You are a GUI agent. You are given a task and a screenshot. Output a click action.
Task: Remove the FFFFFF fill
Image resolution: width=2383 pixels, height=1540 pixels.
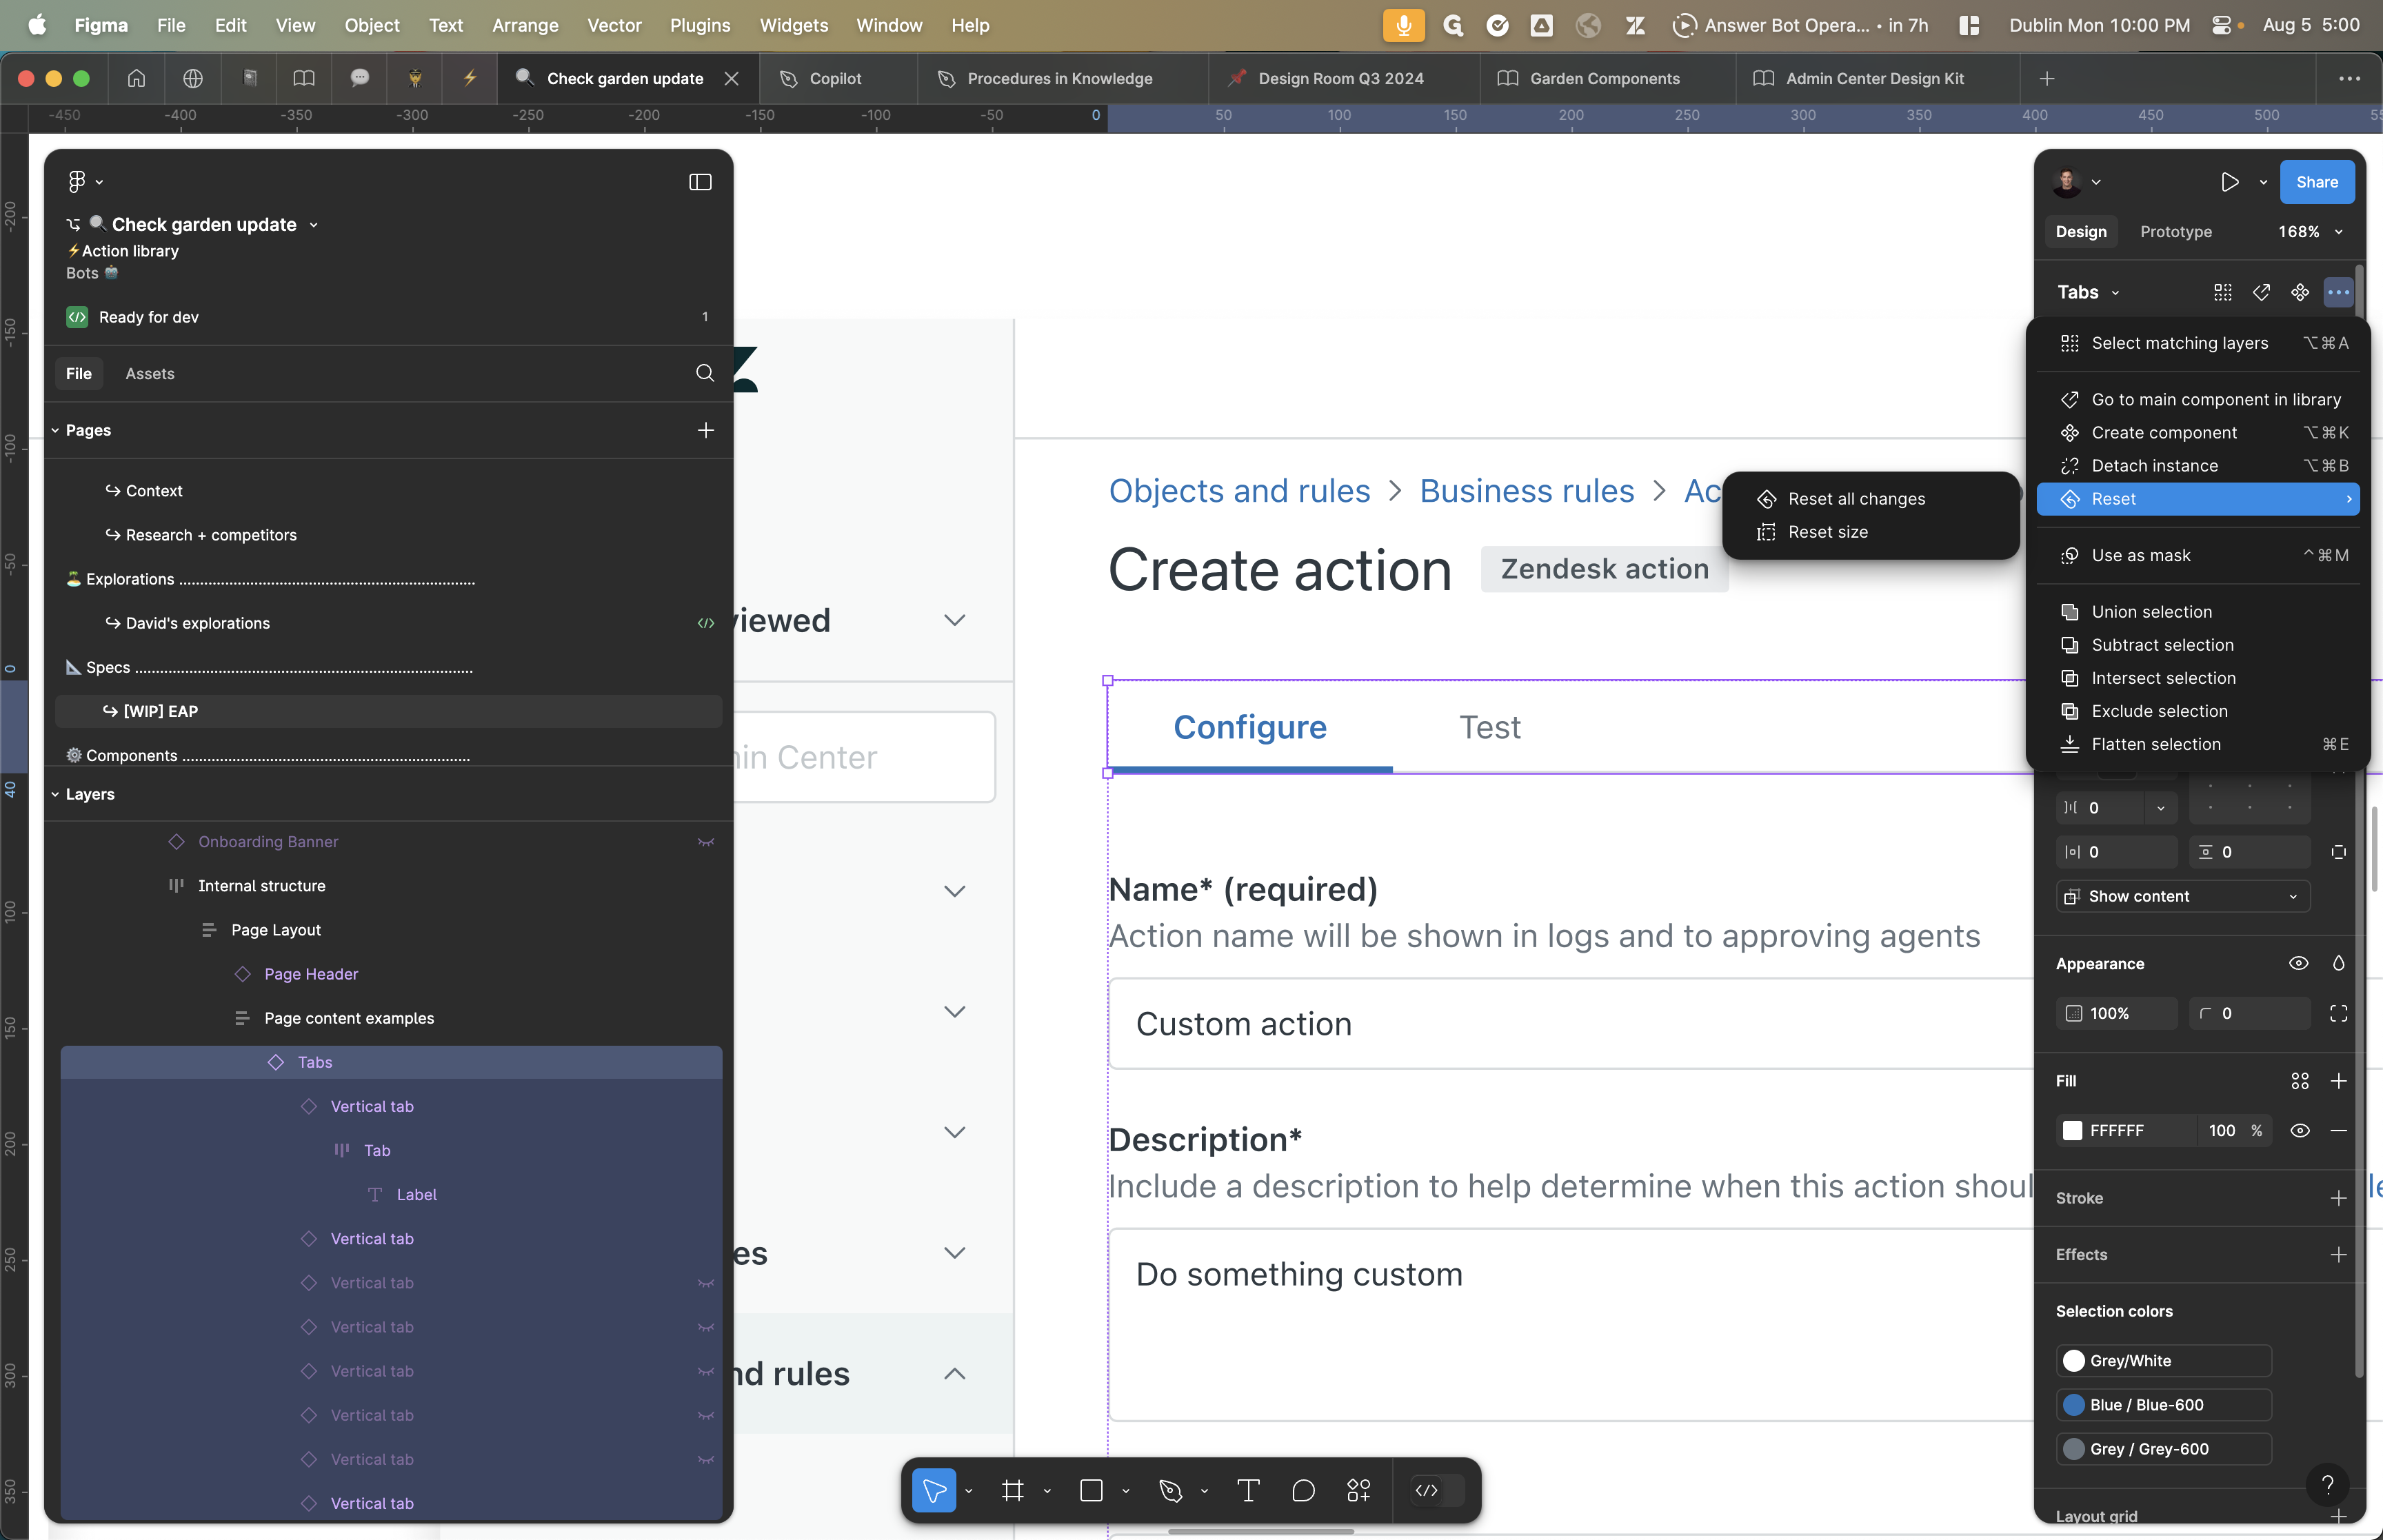(2338, 1130)
